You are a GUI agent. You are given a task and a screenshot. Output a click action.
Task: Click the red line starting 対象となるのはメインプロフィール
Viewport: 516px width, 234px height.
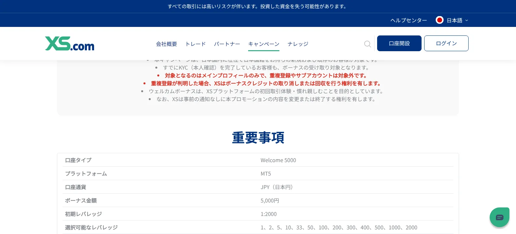(x=267, y=75)
